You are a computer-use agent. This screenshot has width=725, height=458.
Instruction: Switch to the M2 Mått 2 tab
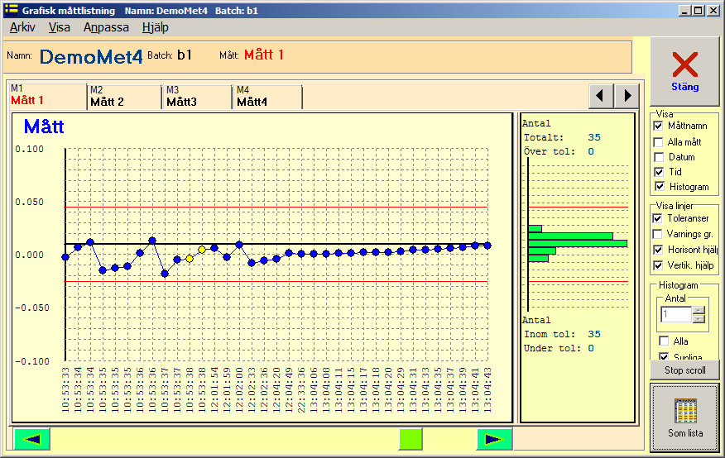(124, 97)
